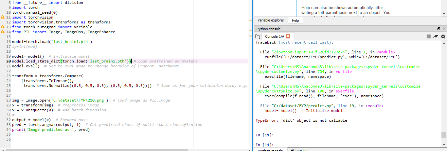
Task: Open the History log tab
Action: point(299,150)
